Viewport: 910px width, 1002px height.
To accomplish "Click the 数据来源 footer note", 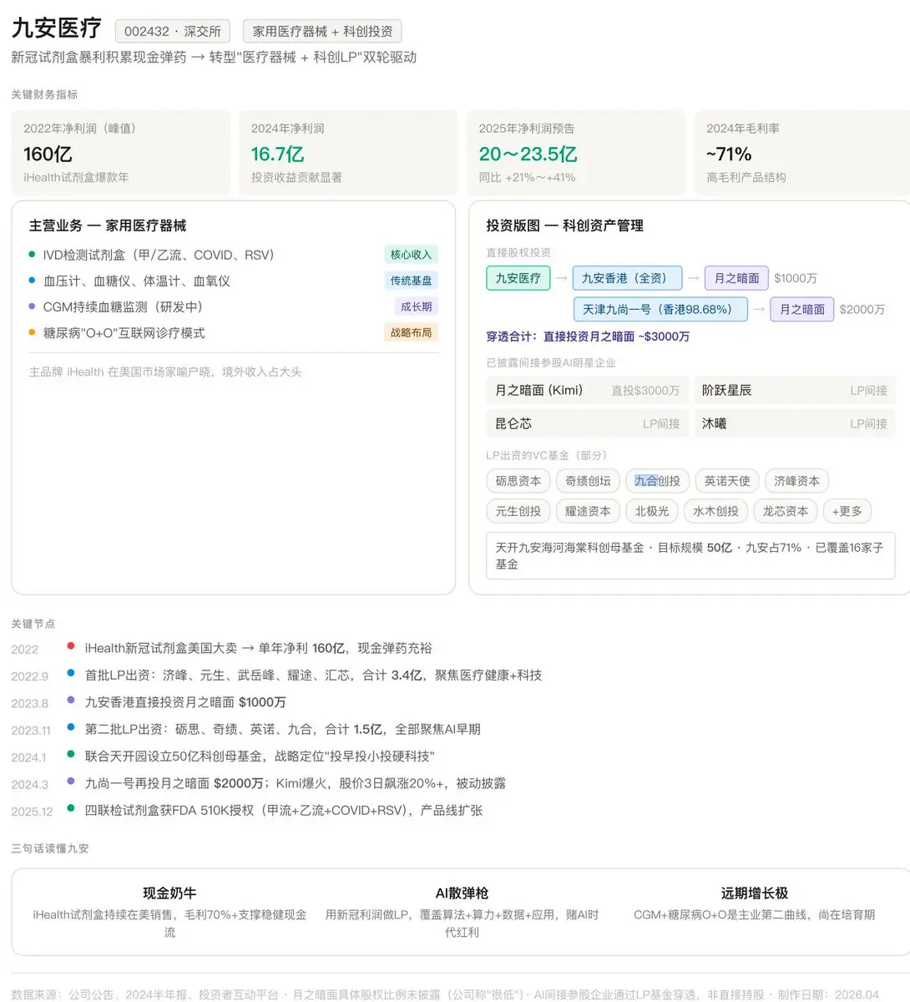I will (445, 994).
